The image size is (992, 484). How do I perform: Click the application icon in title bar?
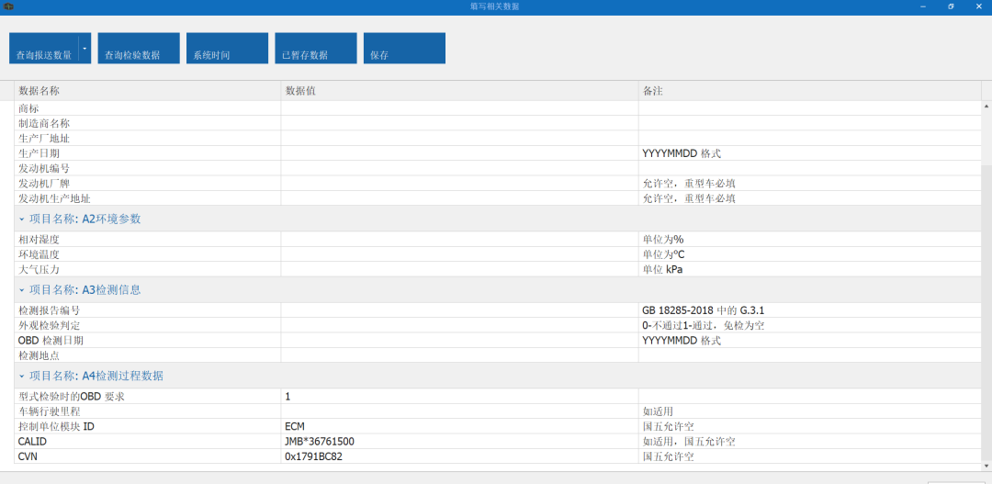pyautogui.click(x=8, y=6)
